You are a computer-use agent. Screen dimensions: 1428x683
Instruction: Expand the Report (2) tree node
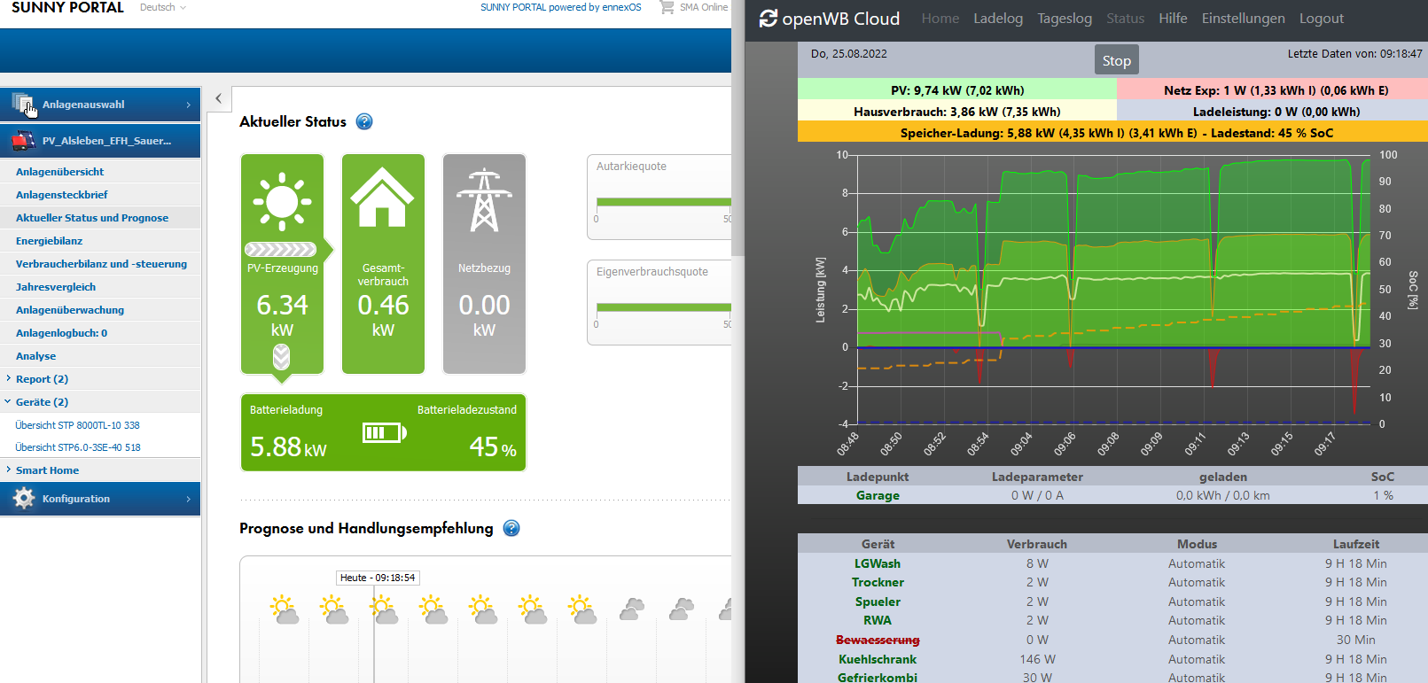coord(9,378)
